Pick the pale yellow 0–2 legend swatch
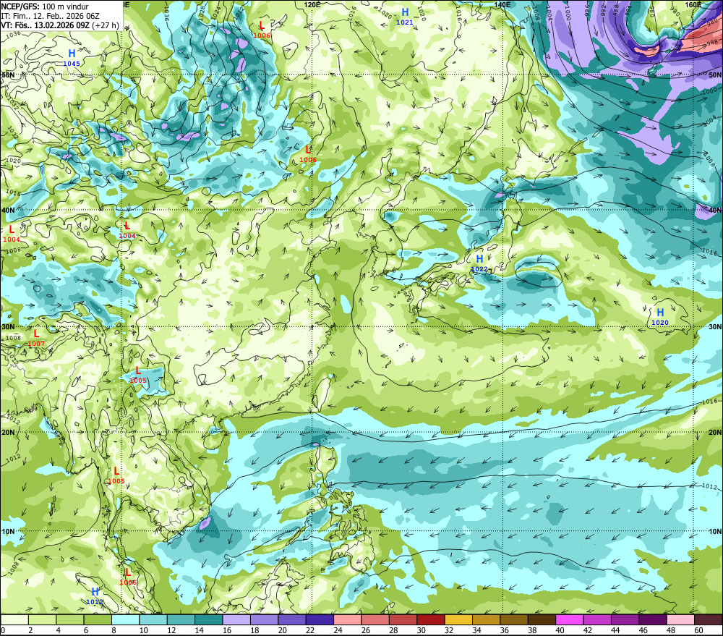The image size is (723, 636). click(x=14, y=619)
